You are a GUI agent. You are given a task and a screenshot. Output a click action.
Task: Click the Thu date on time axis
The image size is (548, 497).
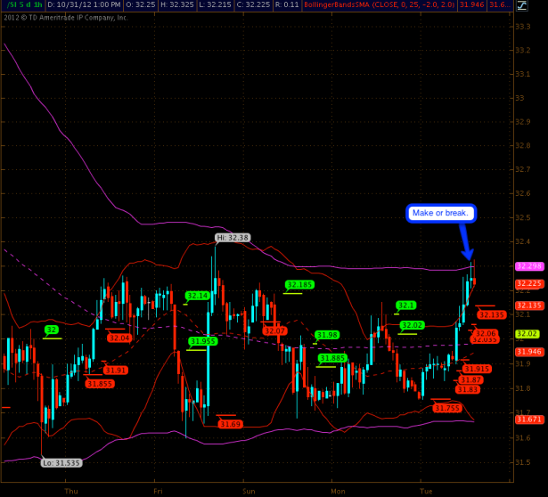(x=72, y=490)
